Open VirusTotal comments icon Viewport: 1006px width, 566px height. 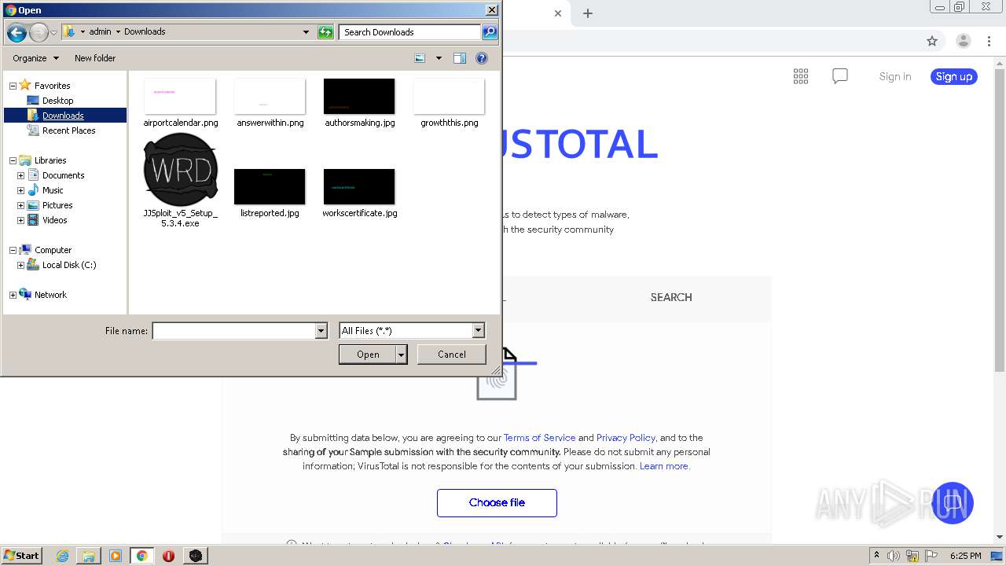[840, 76]
